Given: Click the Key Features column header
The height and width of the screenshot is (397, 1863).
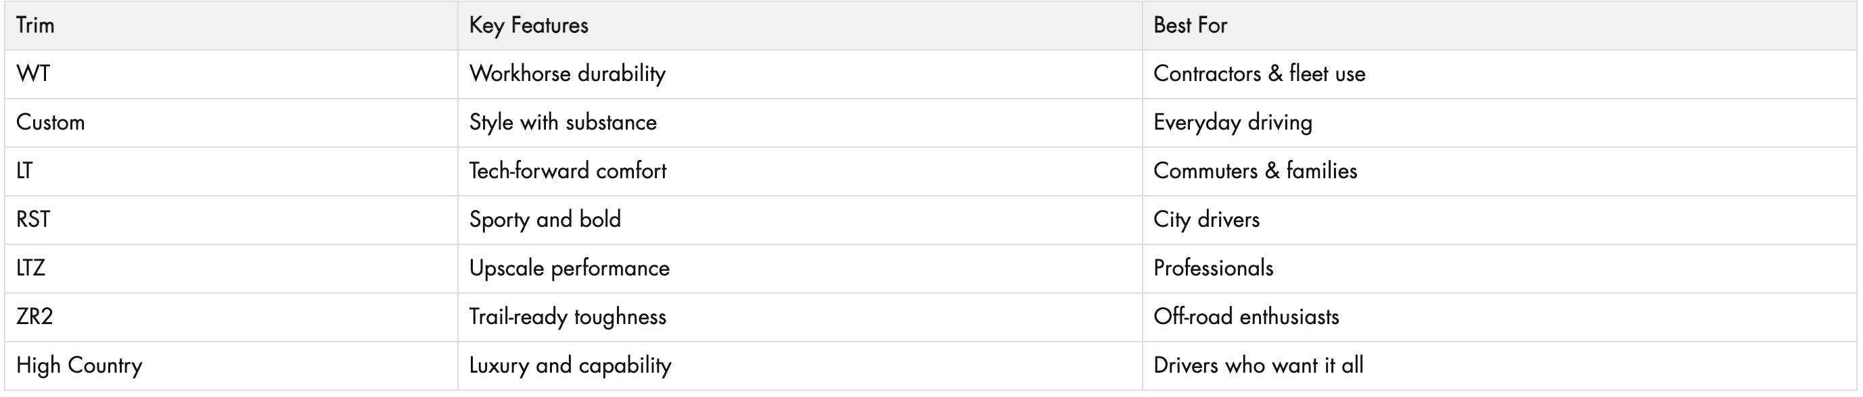Looking at the screenshot, I should (x=529, y=26).
